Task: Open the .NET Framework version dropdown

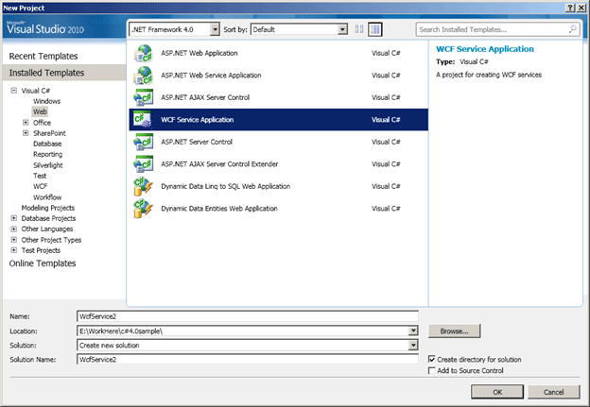Action: coord(215,29)
